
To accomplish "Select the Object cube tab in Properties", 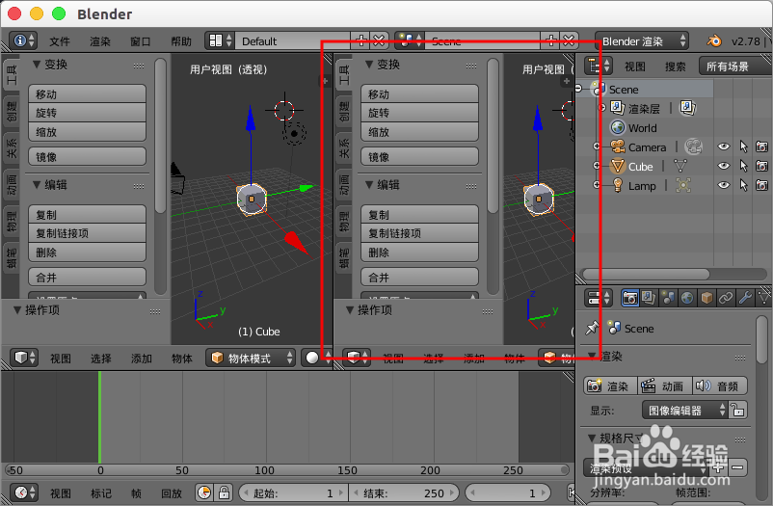I will 706,298.
